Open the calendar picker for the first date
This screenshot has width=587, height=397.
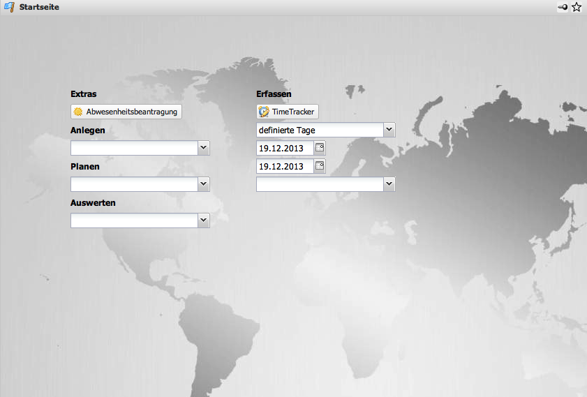pyautogui.click(x=320, y=148)
